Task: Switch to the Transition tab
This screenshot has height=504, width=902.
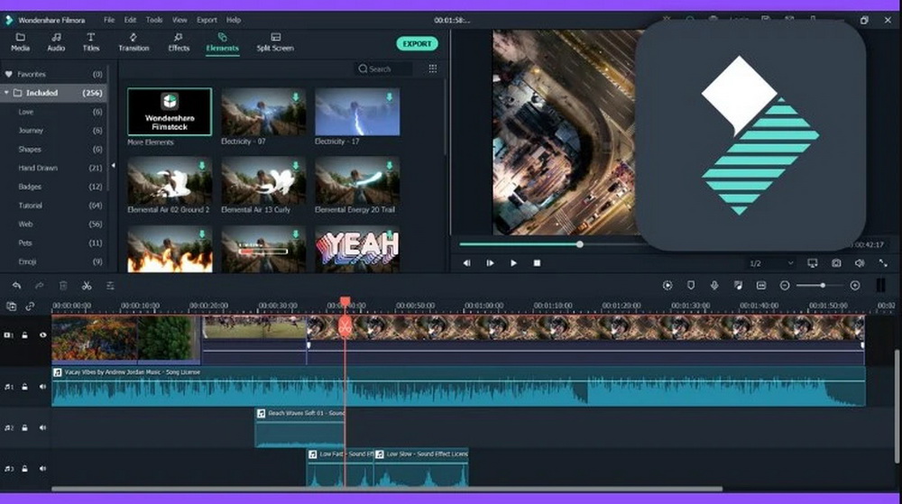Action: point(133,42)
